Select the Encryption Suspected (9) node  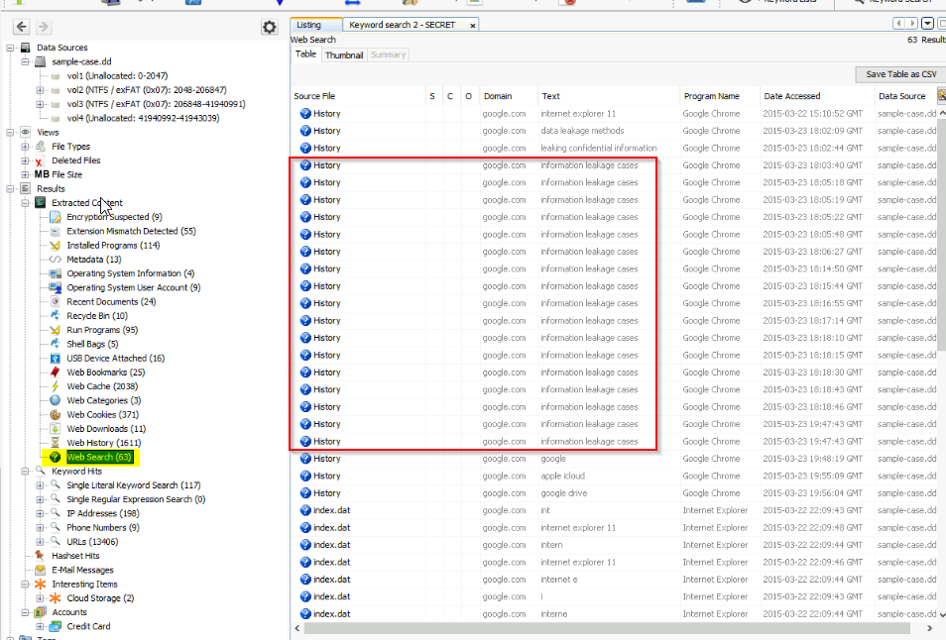pyautogui.click(x=114, y=217)
